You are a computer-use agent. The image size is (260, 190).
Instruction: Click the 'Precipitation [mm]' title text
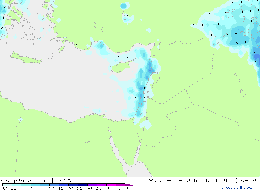coord(27,180)
